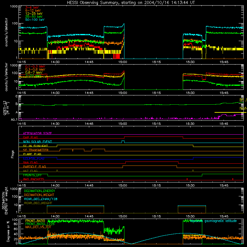Viewport: 247px width, 247px height.
Task: Select the FRONTS_OFF flag label
Action: pyautogui.click(x=32, y=175)
